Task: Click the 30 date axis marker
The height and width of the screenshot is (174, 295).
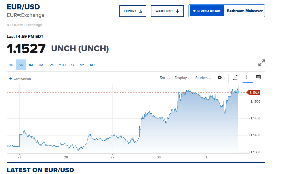Action: (x=159, y=157)
